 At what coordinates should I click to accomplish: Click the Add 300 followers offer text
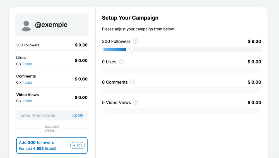coord(37,143)
